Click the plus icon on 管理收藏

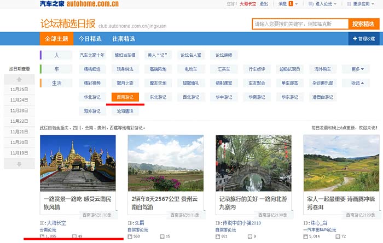tap(355, 39)
